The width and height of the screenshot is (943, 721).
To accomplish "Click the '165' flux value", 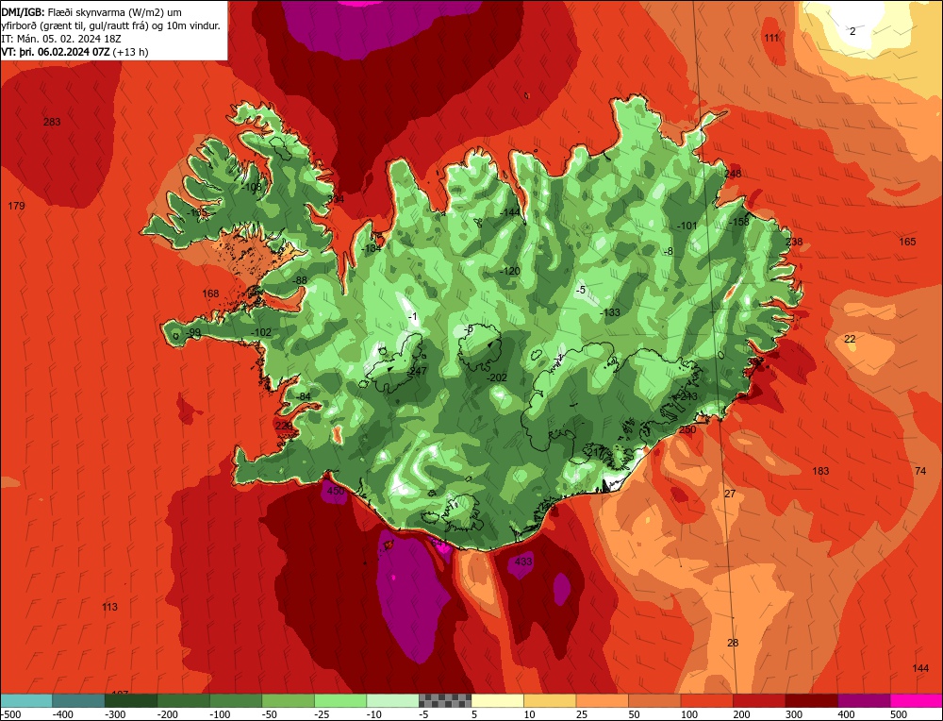I will coord(907,242).
